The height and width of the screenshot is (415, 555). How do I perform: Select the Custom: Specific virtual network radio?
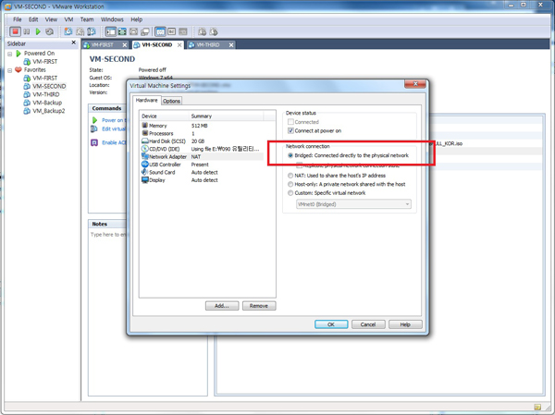point(290,193)
